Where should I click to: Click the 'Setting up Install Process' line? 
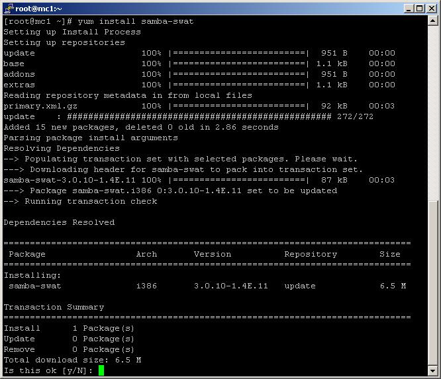[x=72, y=32]
